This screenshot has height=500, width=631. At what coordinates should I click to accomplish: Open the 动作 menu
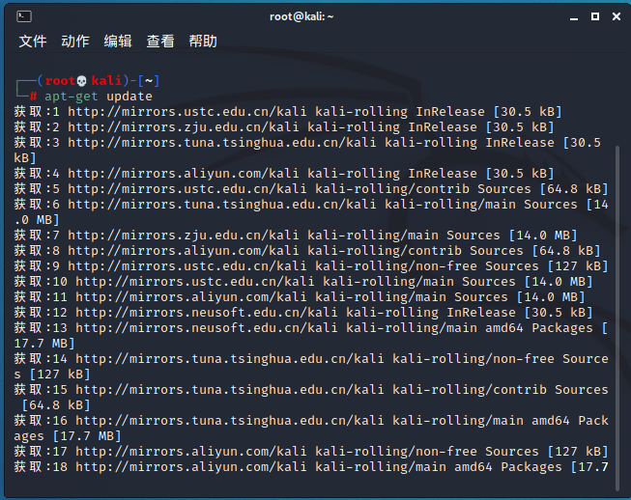(75, 41)
